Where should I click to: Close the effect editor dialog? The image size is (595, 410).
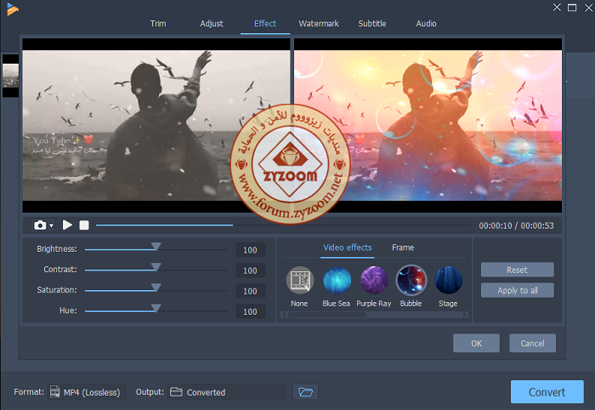click(557, 7)
